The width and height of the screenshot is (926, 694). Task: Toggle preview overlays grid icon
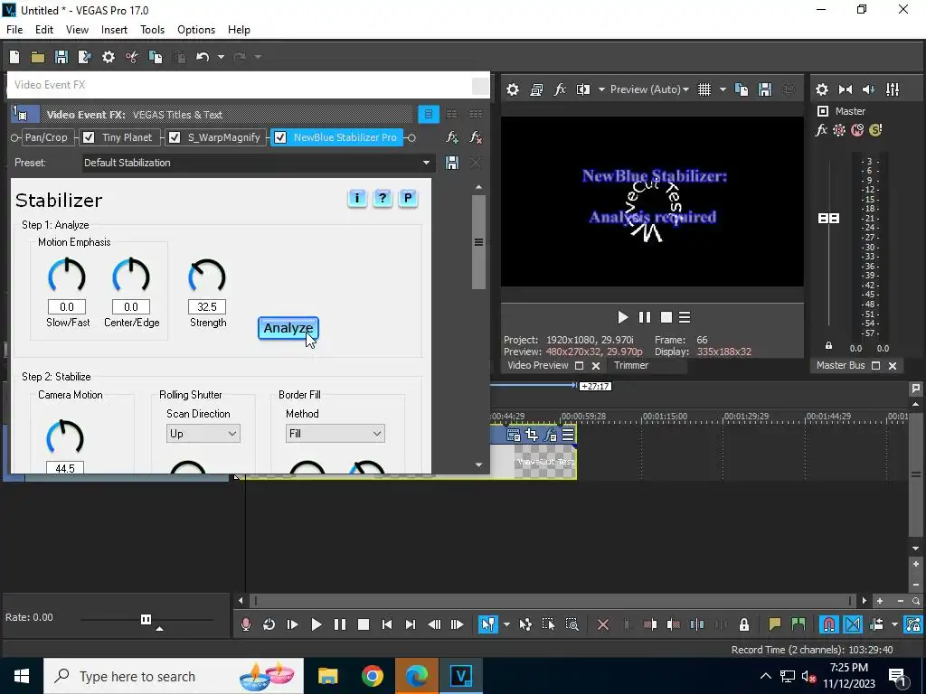coord(704,89)
